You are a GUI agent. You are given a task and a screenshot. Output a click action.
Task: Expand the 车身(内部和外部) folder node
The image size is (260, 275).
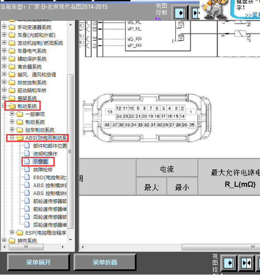pos(4,35)
